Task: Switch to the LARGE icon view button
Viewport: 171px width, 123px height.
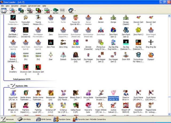Action: [4, 11]
